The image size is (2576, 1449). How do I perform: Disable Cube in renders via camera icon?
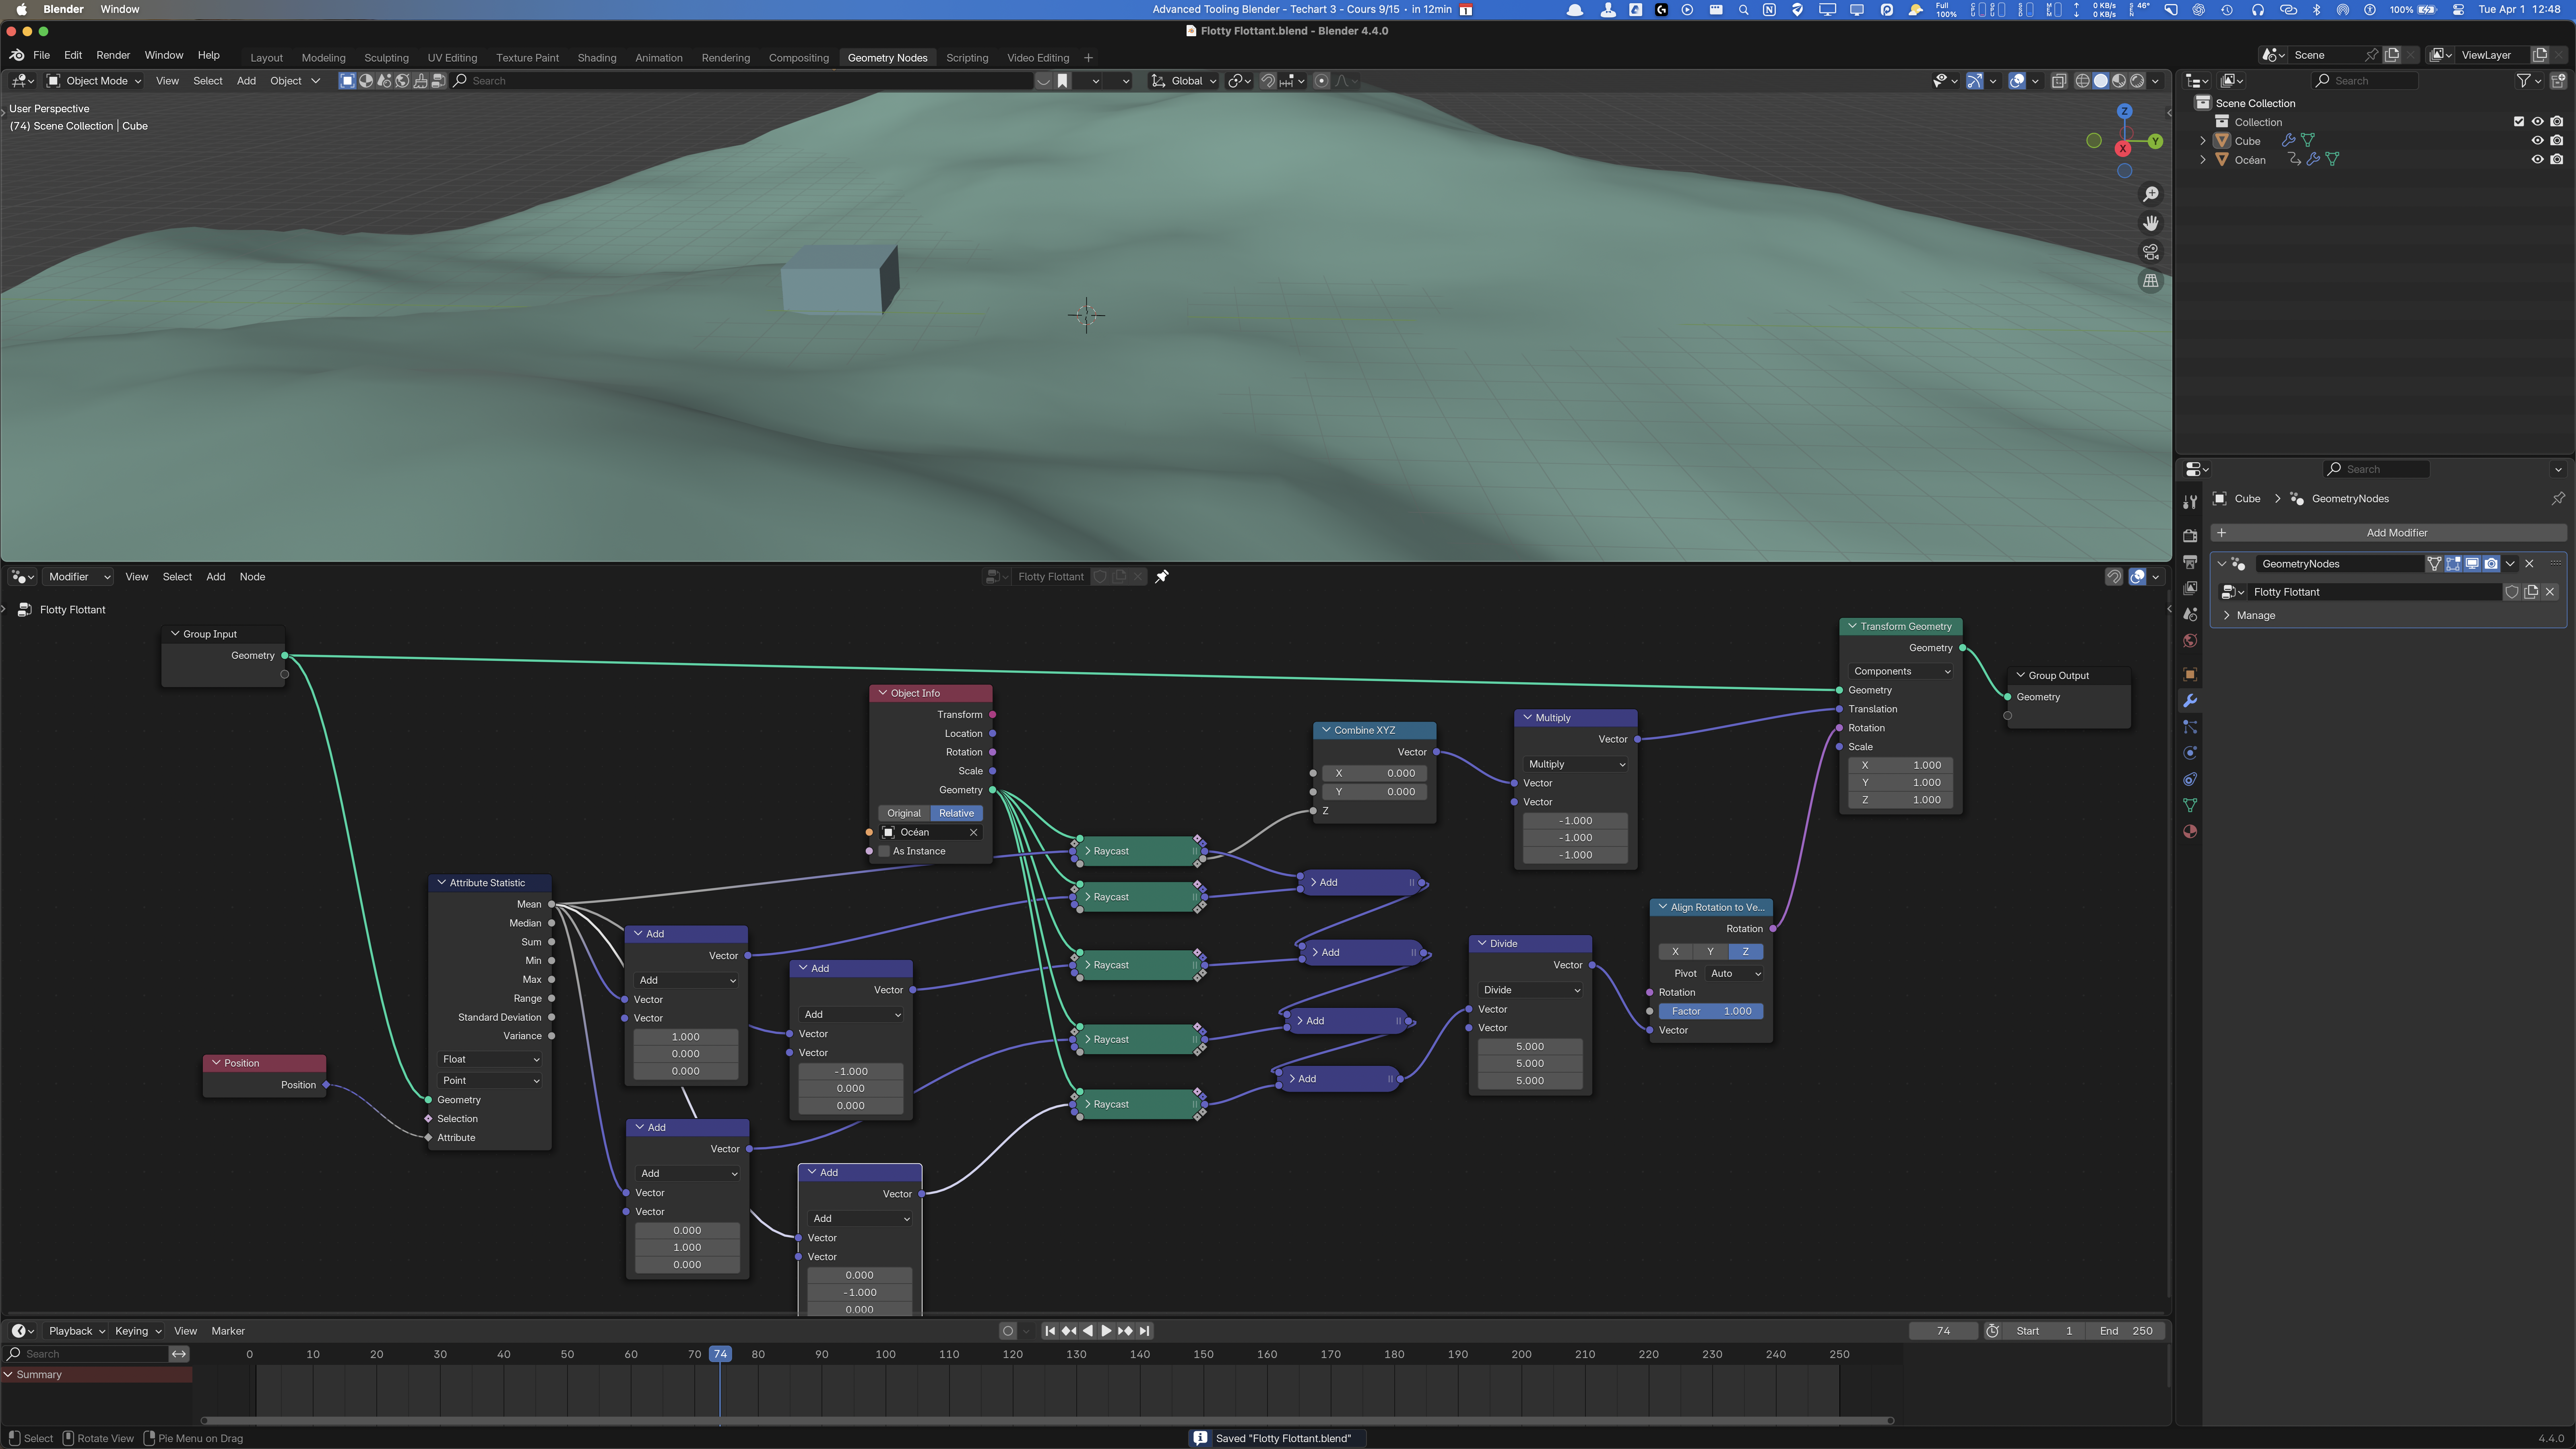pyautogui.click(x=2557, y=141)
